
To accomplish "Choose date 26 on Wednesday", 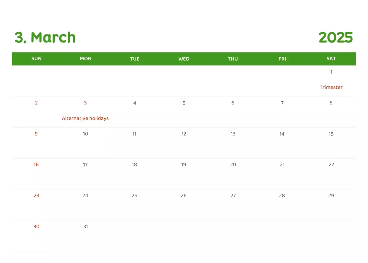I will point(184,196).
